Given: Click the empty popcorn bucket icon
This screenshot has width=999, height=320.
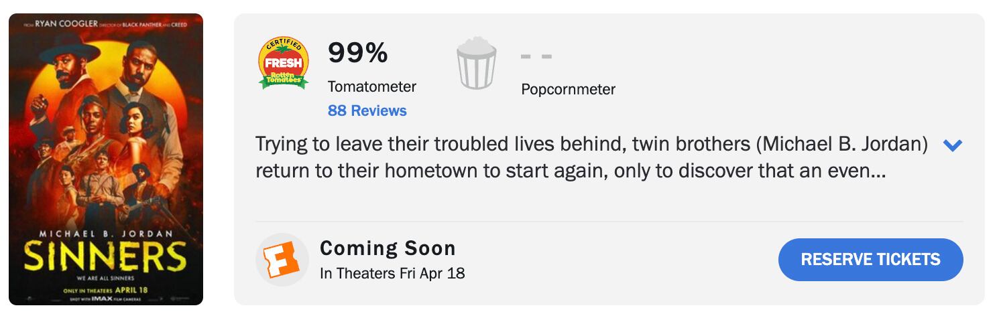Looking at the screenshot, I should coord(476,64).
